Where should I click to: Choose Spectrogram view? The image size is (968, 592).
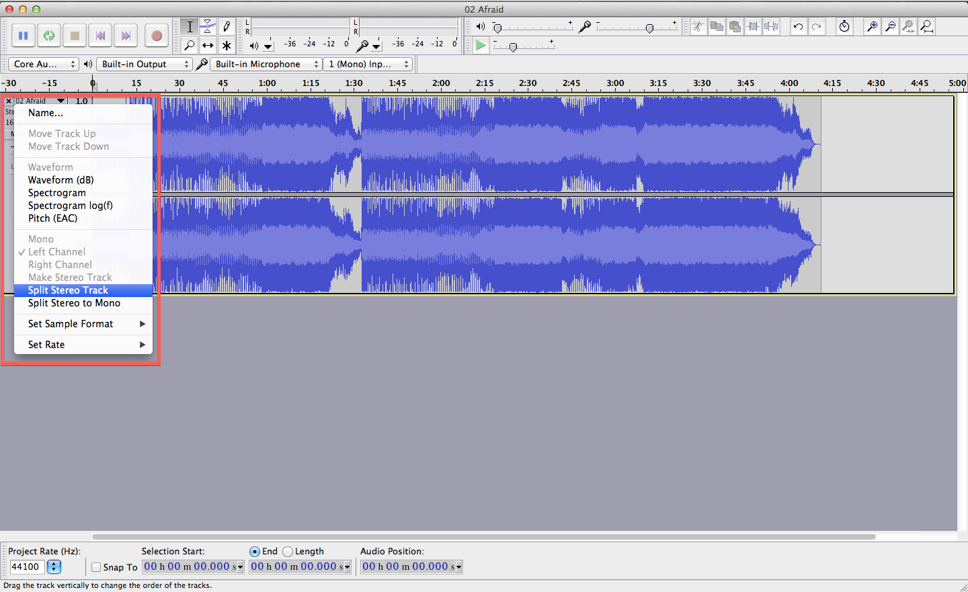click(x=83, y=193)
